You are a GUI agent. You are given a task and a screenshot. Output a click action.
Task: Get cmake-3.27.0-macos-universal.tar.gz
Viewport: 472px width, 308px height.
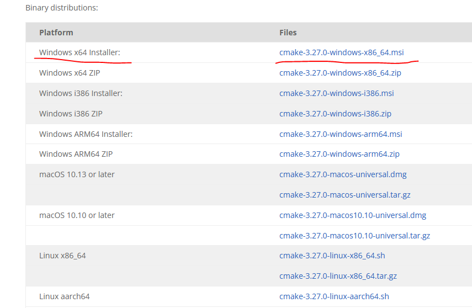click(345, 195)
